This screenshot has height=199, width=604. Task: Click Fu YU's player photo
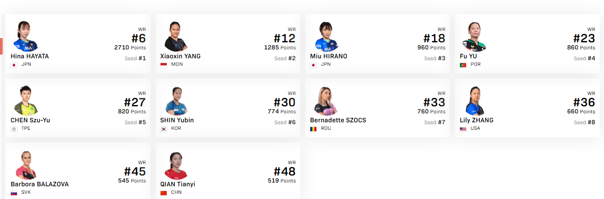point(475,36)
